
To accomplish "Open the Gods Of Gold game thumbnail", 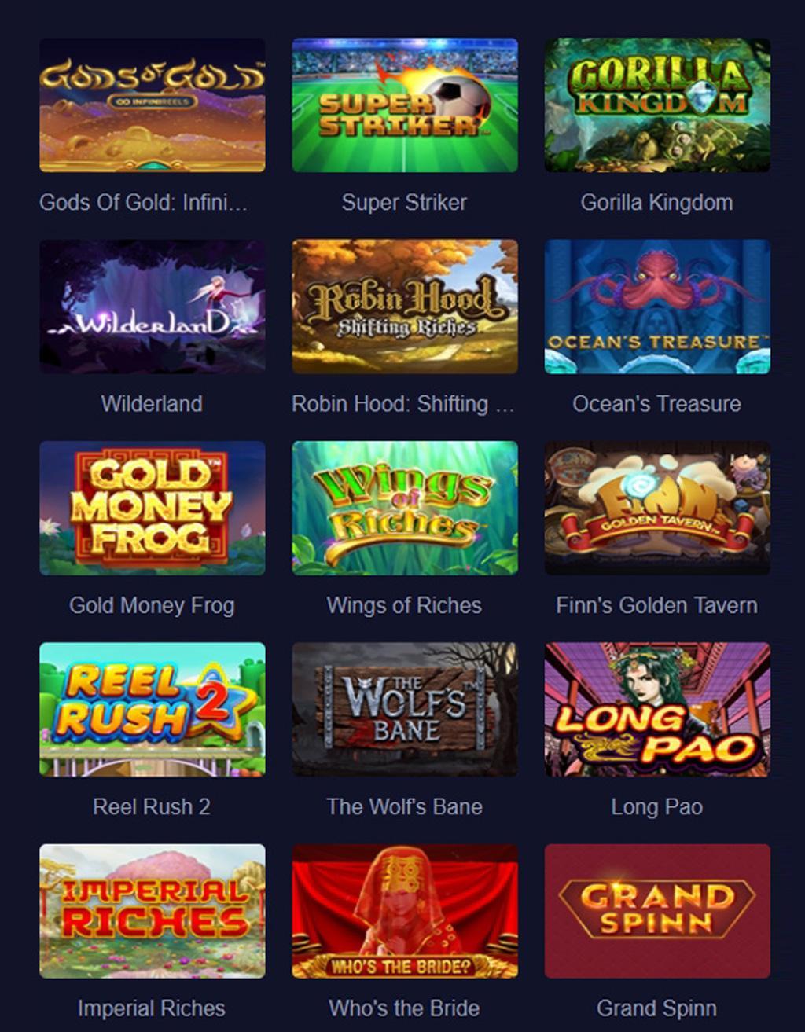I will click(153, 105).
